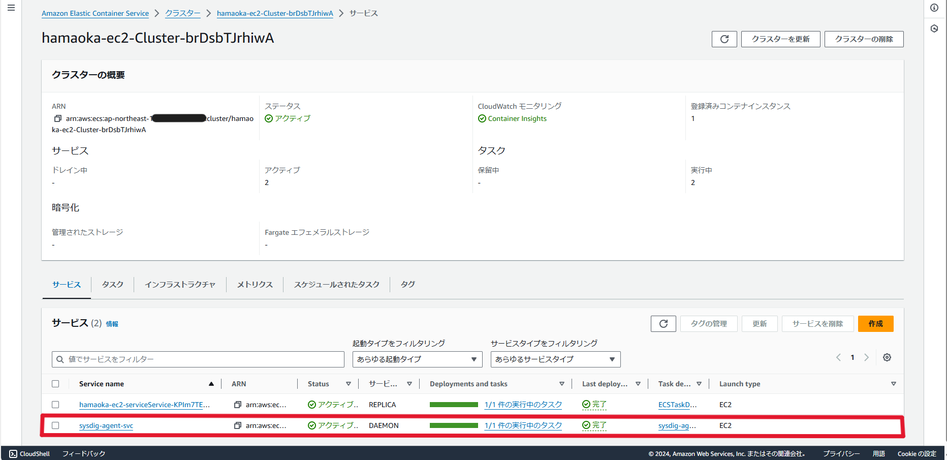The image size is (947, 460).
Task: Open the services table settings gear
Action: tap(887, 357)
